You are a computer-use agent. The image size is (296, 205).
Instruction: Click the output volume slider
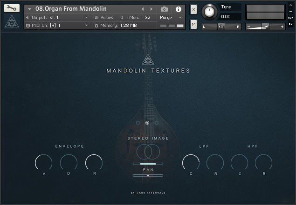[265, 26]
